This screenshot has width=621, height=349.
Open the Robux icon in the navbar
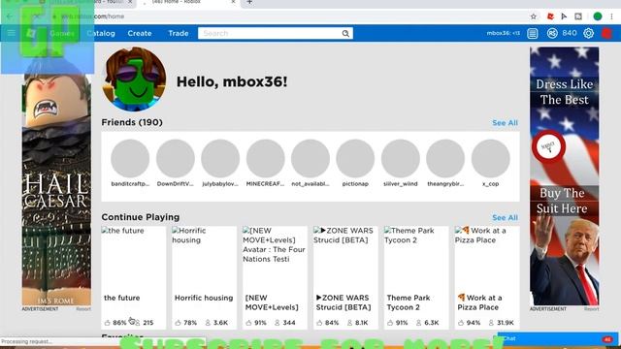552,33
